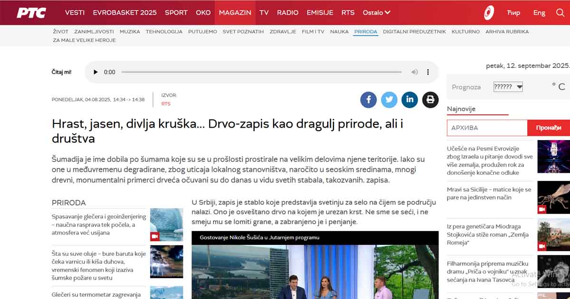The image size is (570, 299).
Task: Click the audio progress seek bar
Action: click(261, 72)
